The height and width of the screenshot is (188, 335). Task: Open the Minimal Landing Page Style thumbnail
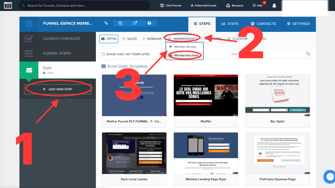pyautogui.click(x=206, y=153)
